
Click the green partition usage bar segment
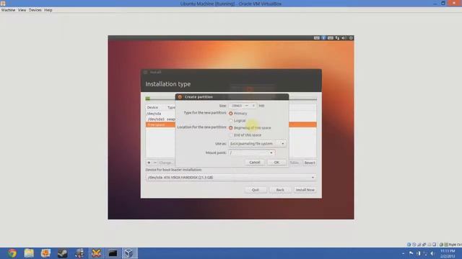coord(147,99)
